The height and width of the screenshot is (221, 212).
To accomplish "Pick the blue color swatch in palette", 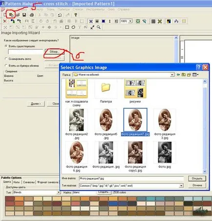I will [x=113, y=203].
